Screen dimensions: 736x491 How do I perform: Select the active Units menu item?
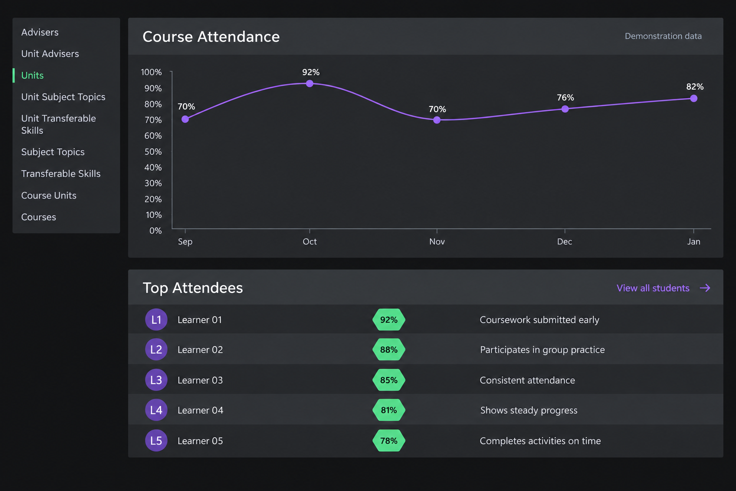[x=32, y=75]
